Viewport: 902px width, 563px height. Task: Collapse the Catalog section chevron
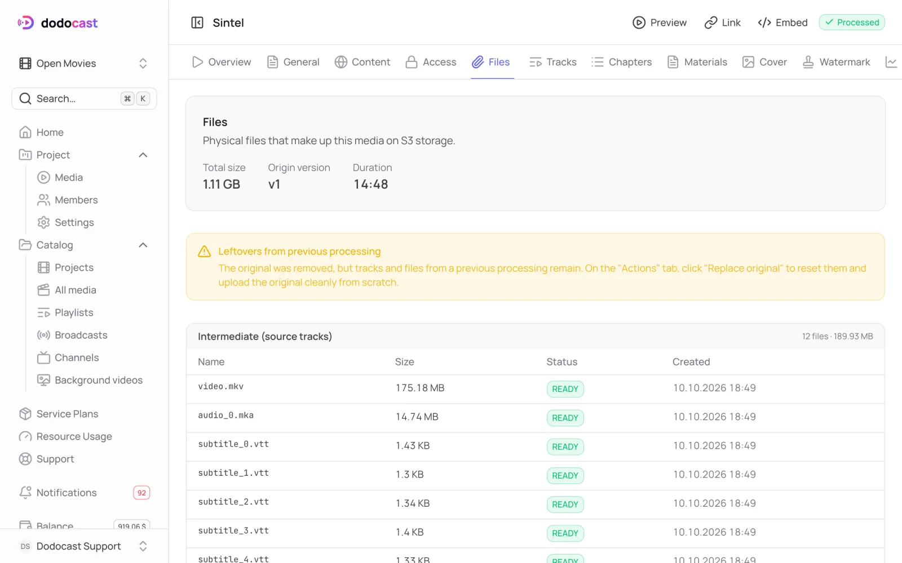tap(143, 245)
